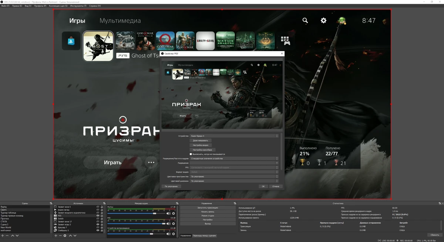This screenshot has width=444, height=242.
Task: Show the Switch source
Action: coord(98,219)
